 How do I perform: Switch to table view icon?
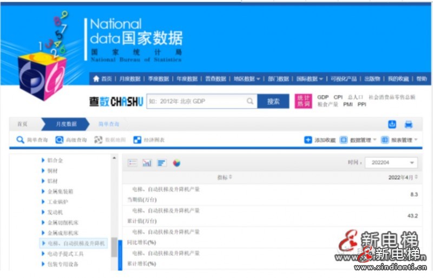(x=133, y=163)
